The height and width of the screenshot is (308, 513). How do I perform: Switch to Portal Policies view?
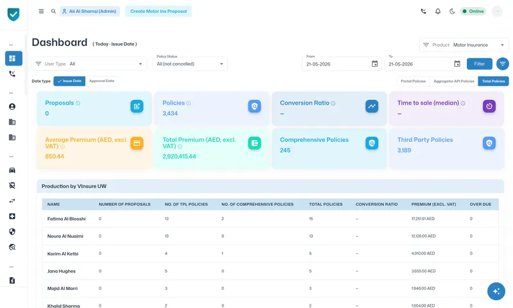tap(413, 81)
